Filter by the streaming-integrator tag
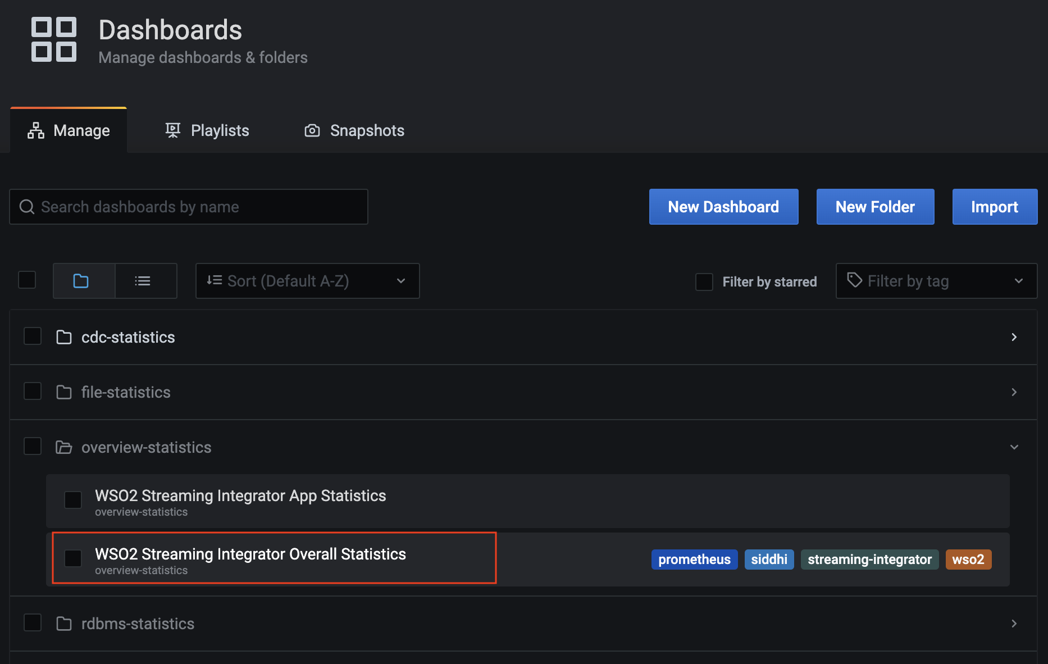The height and width of the screenshot is (664, 1048). [x=869, y=560]
